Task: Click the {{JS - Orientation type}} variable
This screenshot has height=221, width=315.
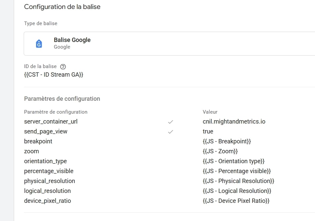Action: pyautogui.click(x=234, y=161)
